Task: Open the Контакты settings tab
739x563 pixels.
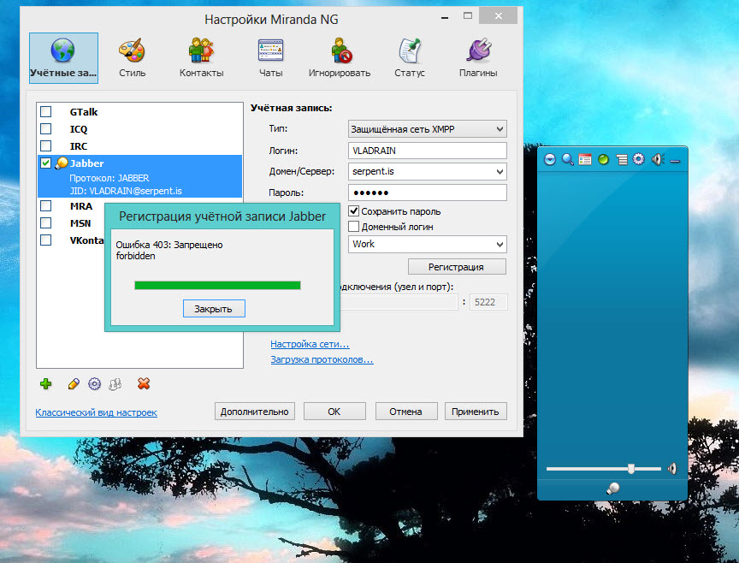Action: [x=201, y=58]
